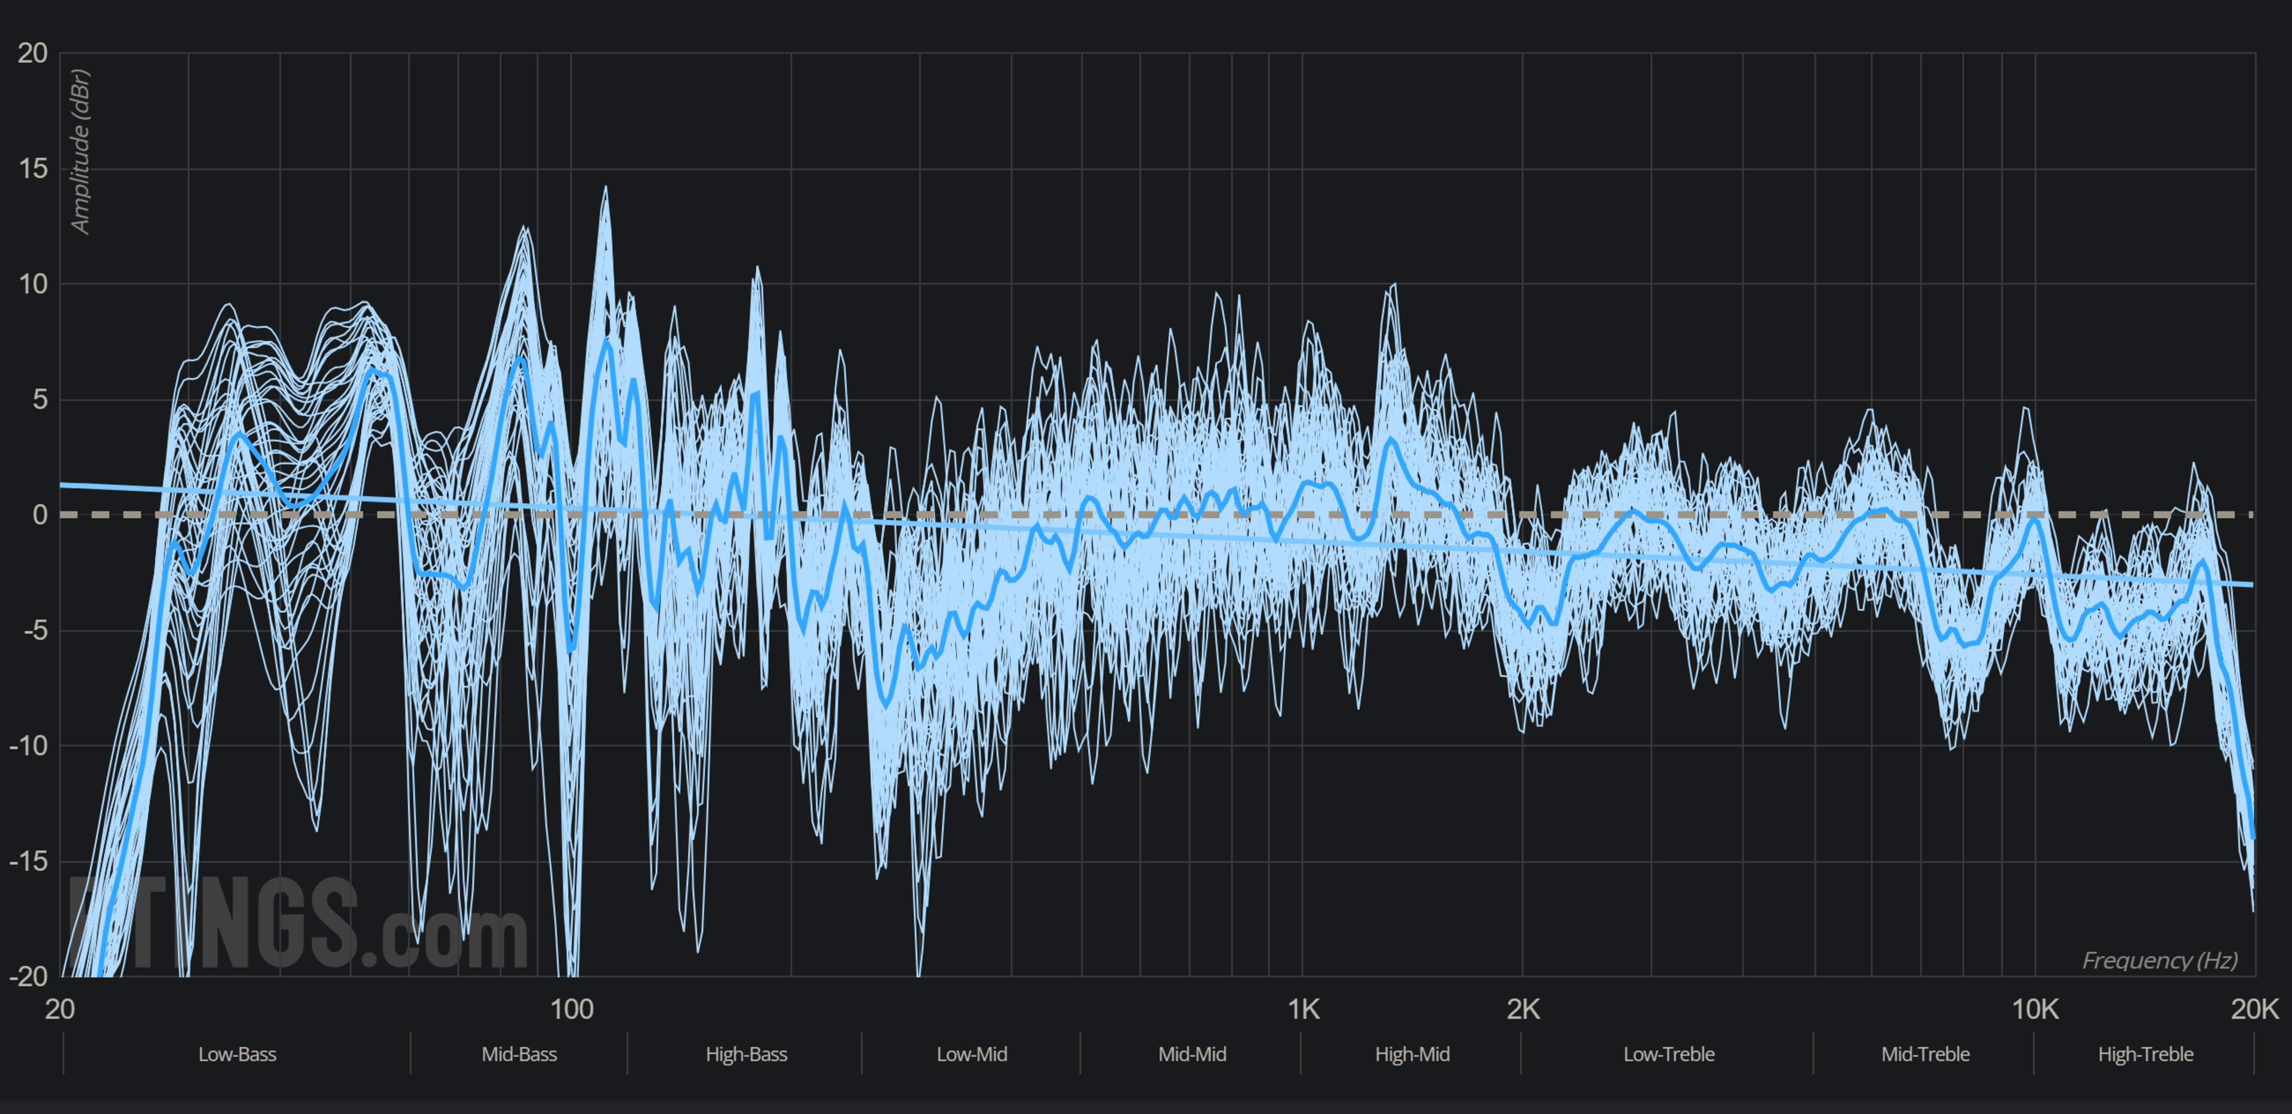This screenshot has width=2292, height=1114.
Task: Click the -10 amplitude axis label
Action: (29, 746)
